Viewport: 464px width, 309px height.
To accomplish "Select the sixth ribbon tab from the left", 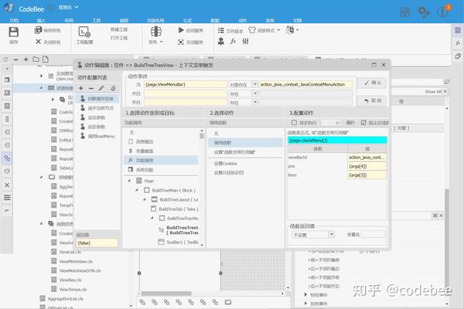I will coord(155,20).
